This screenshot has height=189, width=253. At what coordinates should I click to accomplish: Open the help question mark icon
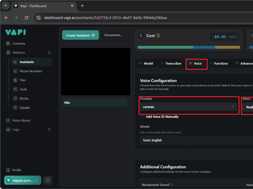point(48,180)
